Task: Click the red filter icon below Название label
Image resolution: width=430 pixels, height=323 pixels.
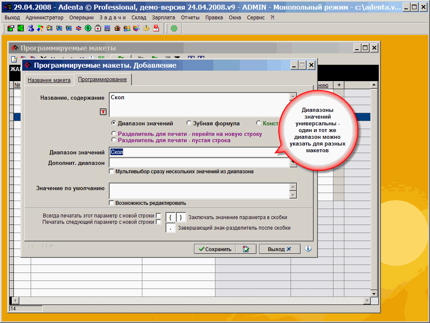Action: (x=103, y=111)
